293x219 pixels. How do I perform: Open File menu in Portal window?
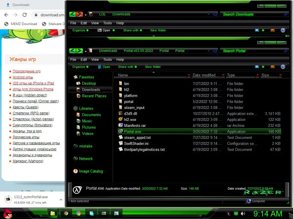coord(73,60)
